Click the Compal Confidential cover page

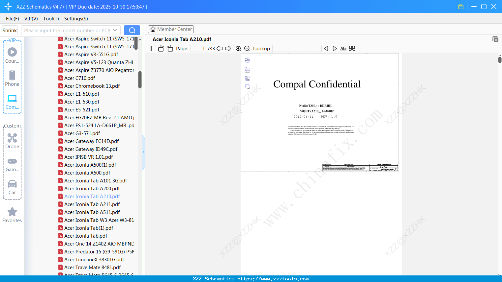pos(319,112)
